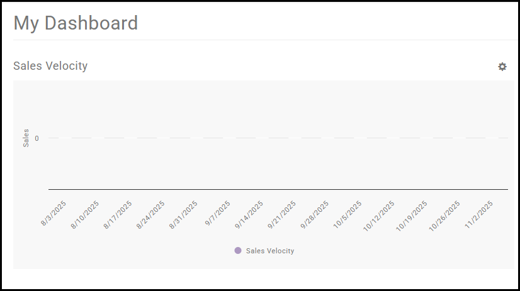Open the Sales Velocity gear settings
Screen dimensions: 520x291
click(502, 67)
